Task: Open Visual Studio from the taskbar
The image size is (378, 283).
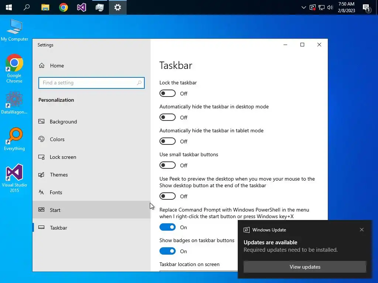Action: [82, 7]
